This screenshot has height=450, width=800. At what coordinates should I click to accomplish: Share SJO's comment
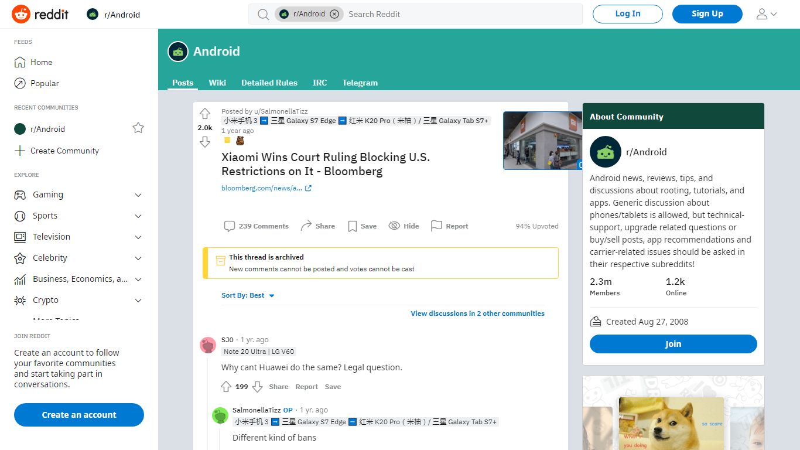[279, 387]
